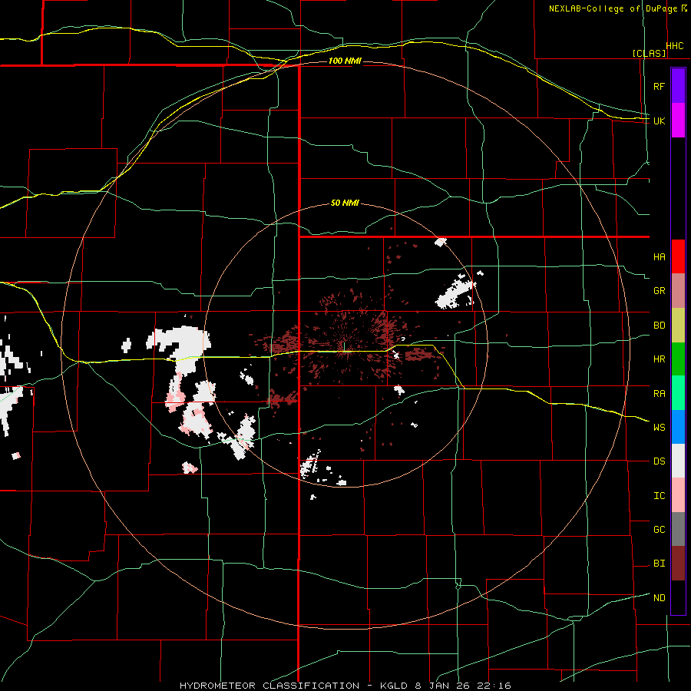Click the radar site center marker
Image resolution: width=691 pixels, height=691 pixels.
click(x=345, y=347)
